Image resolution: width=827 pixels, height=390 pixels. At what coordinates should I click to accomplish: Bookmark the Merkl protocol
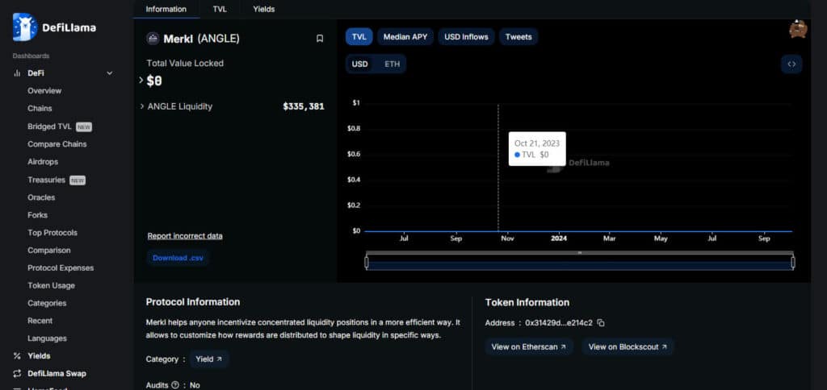(320, 39)
